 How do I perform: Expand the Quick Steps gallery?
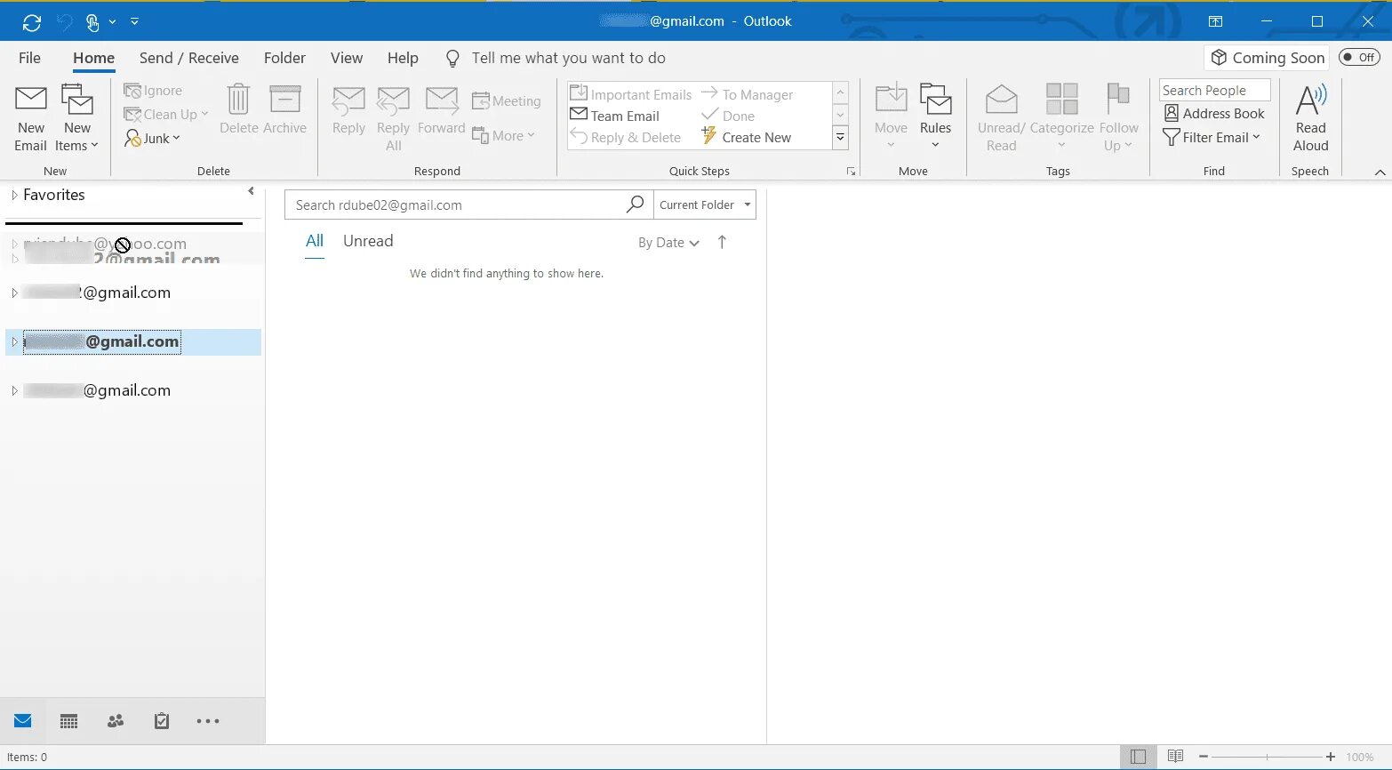click(x=840, y=138)
